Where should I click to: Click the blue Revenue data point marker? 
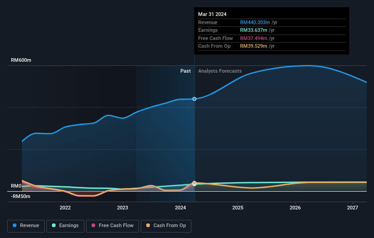[x=195, y=99]
